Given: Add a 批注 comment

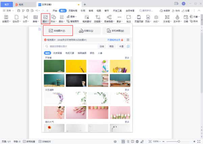Looking at the screenshot, I should click(129, 19).
